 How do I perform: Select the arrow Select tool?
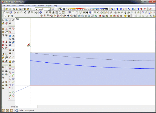point(3,20)
